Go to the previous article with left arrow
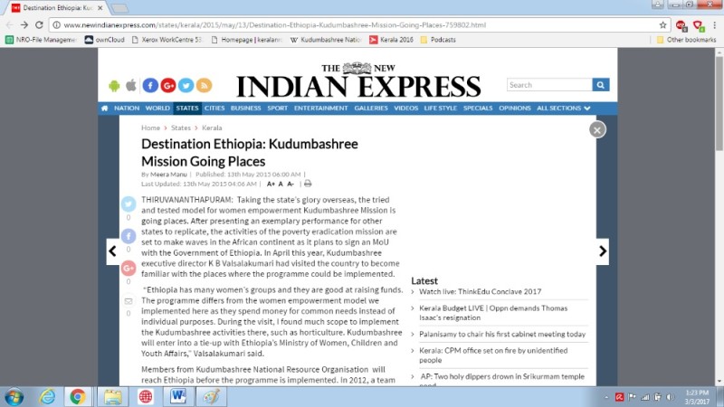Screen dimensions: 724x407 point(112,251)
